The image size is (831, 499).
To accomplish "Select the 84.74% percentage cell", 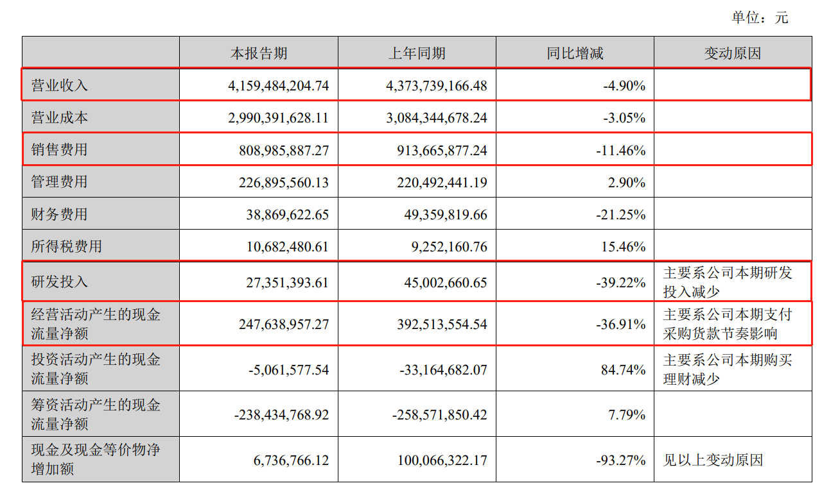I will pos(625,370).
